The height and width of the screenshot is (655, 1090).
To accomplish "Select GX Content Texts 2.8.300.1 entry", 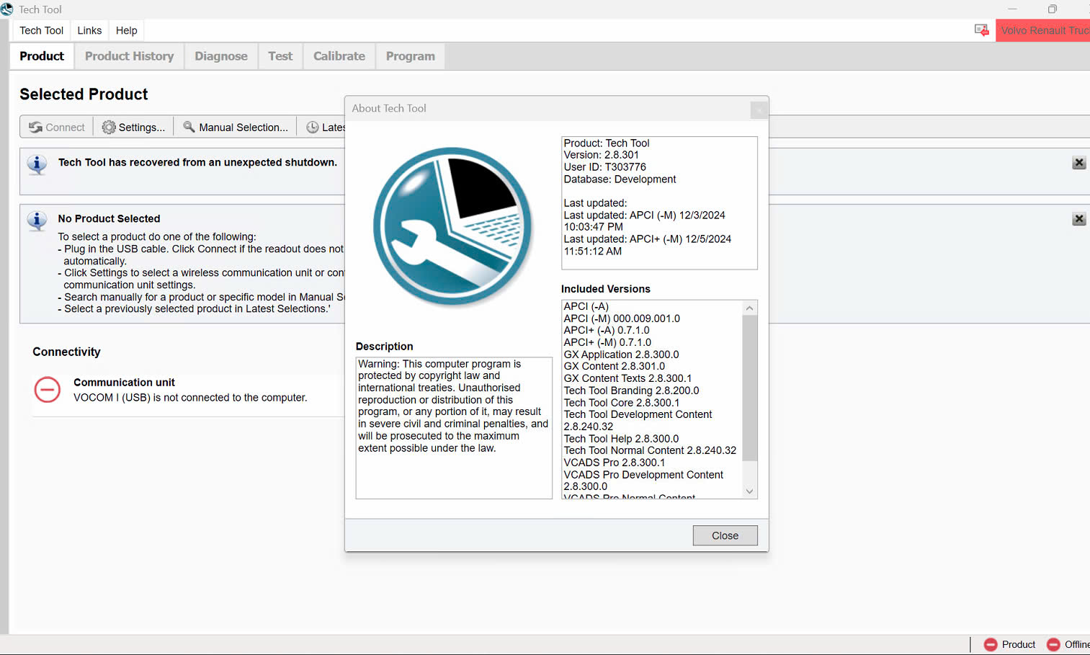I will click(x=627, y=378).
